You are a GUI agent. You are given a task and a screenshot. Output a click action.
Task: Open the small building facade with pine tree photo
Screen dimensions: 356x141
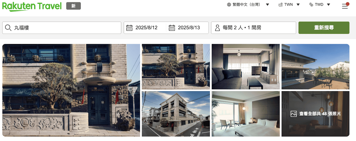click(176, 66)
